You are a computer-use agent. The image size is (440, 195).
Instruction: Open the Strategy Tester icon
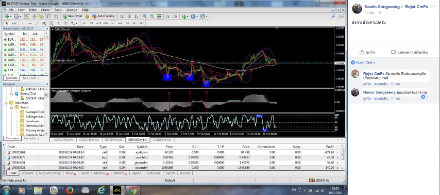point(56,17)
